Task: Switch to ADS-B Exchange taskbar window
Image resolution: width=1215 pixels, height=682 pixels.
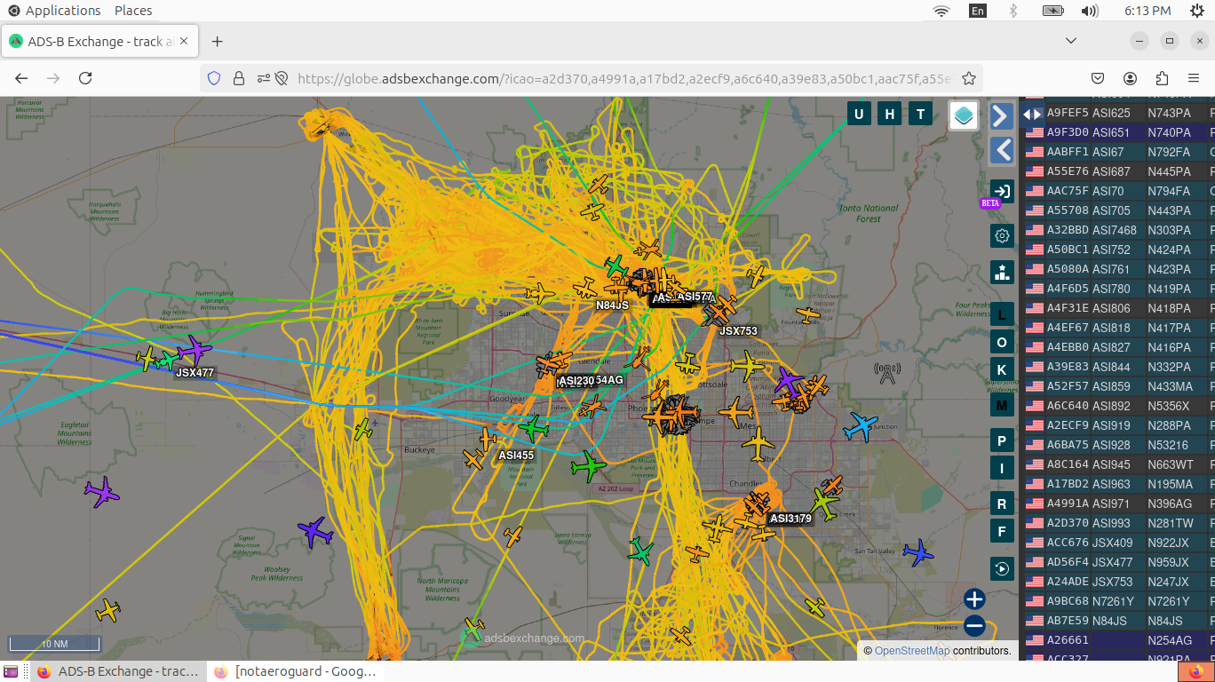Action: click(x=118, y=671)
